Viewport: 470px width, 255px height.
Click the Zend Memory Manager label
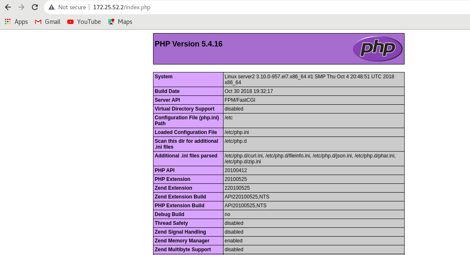[182, 241]
